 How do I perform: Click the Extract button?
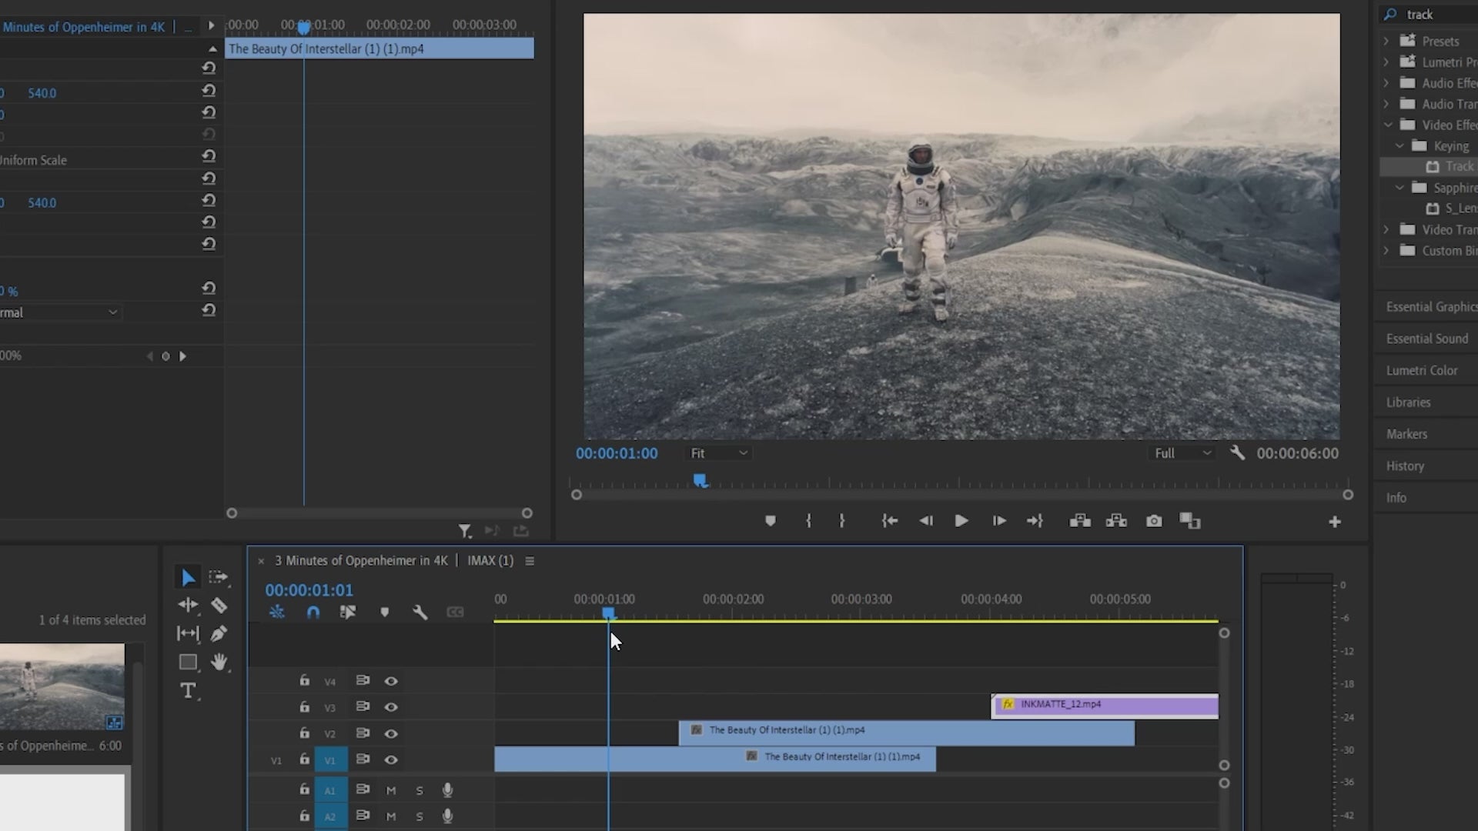(x=1116, y=521)
